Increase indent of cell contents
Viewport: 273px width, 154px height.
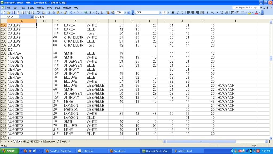pyautogui.click(x=237, y=13)
